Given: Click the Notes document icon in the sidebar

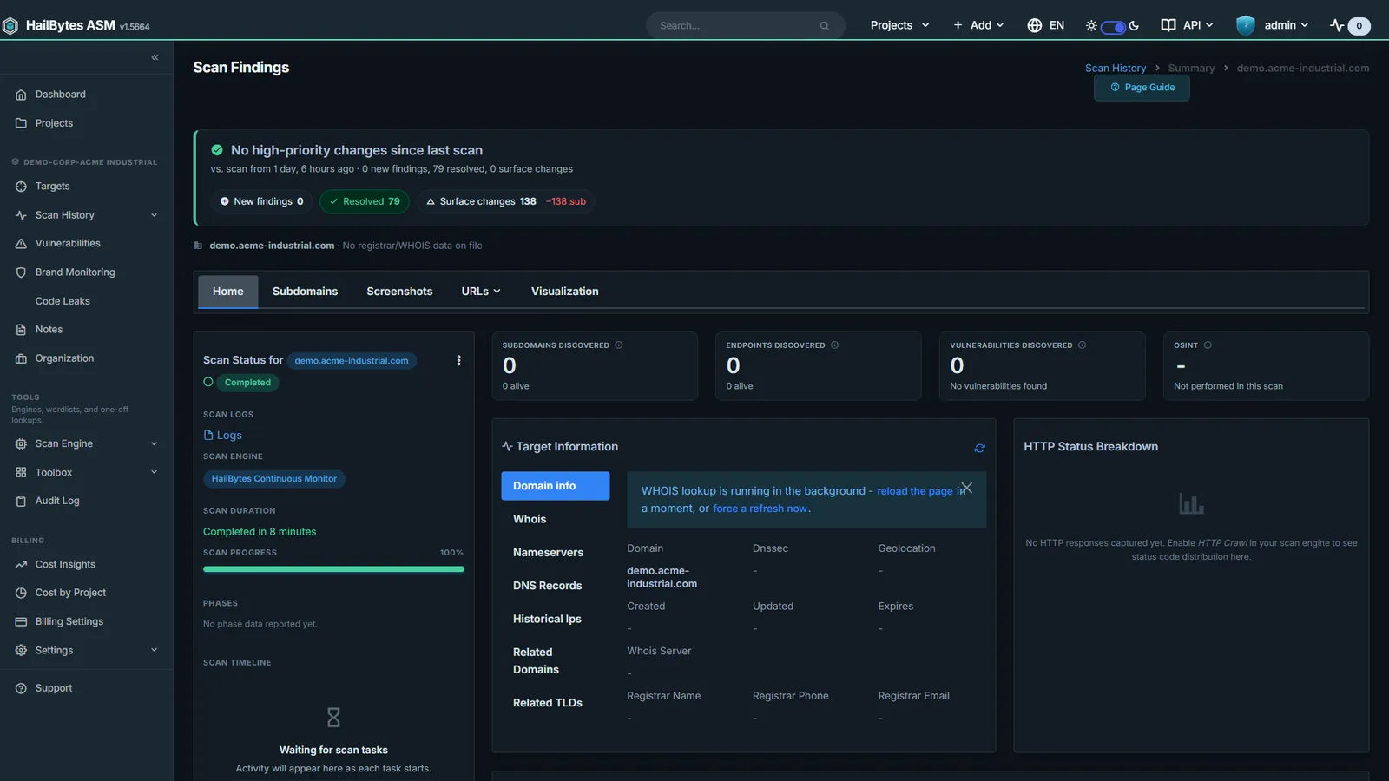Looking at the screenshot, I should click(21, 330).
